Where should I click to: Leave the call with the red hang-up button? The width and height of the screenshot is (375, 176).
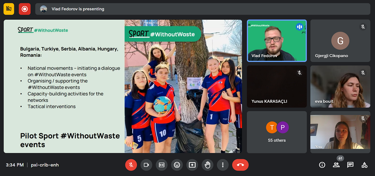(x=240, y=165)
